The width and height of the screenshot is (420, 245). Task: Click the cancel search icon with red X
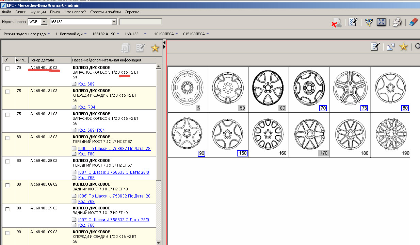point(337,23)
